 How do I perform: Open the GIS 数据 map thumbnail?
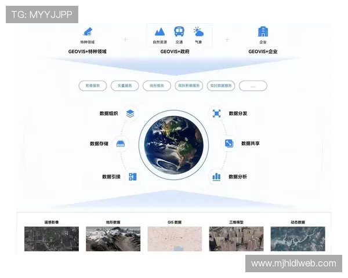(174, 239)
